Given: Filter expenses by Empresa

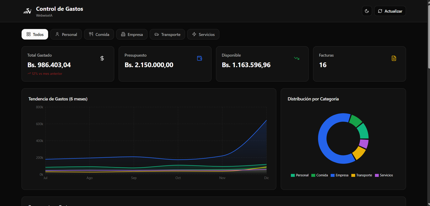Looking at the screenshot, I should coord(132,34).
